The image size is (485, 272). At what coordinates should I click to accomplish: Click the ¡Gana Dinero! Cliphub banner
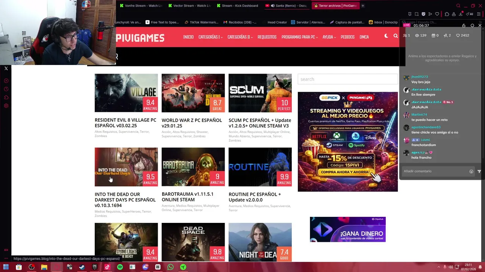tap(348, 229)
